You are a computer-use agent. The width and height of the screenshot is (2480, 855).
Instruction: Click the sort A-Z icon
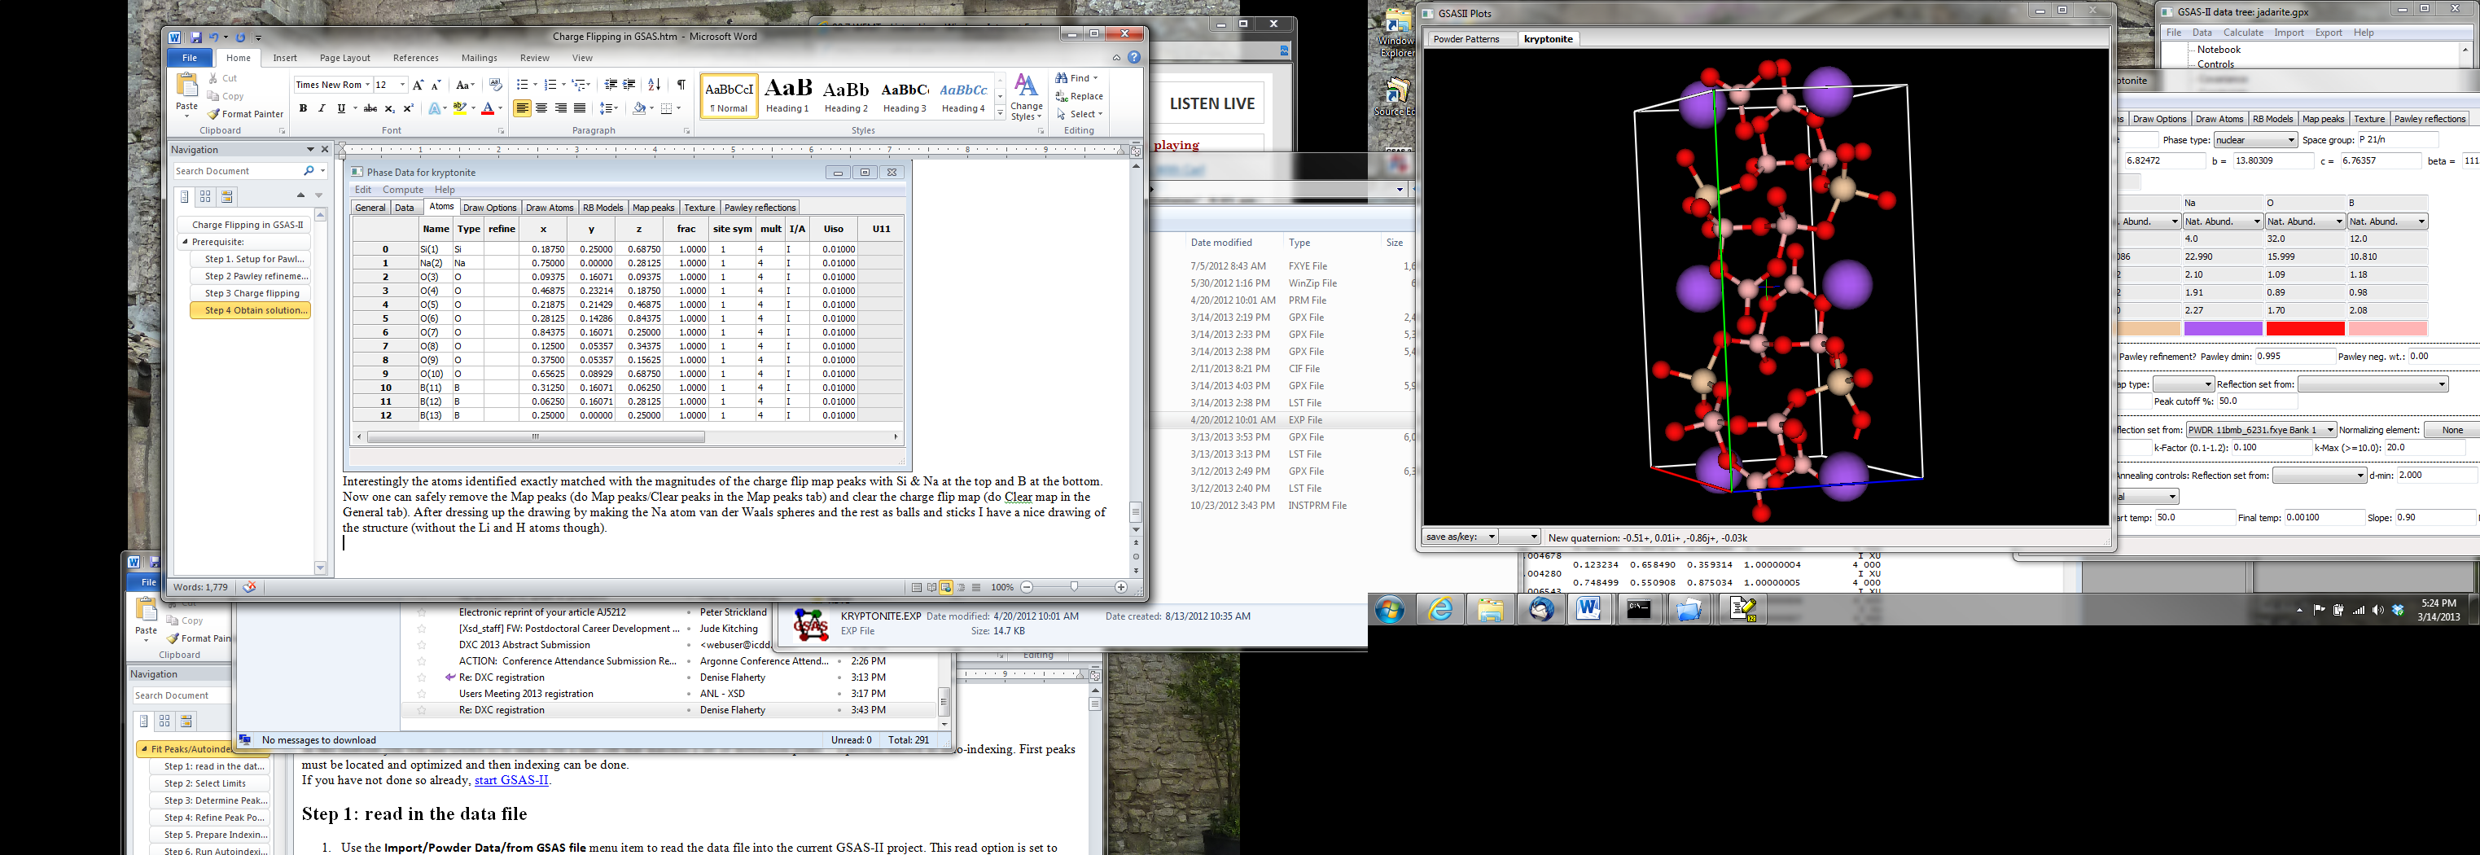click(x=655, y=85)
